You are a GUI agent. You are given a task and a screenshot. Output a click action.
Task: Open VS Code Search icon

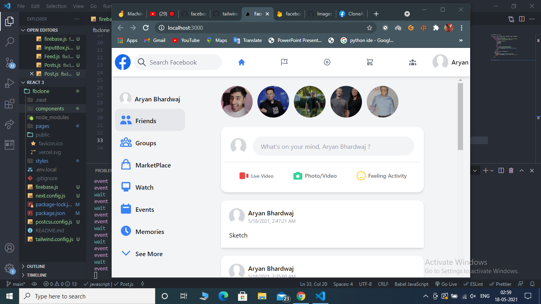click(x=10, y=42)
